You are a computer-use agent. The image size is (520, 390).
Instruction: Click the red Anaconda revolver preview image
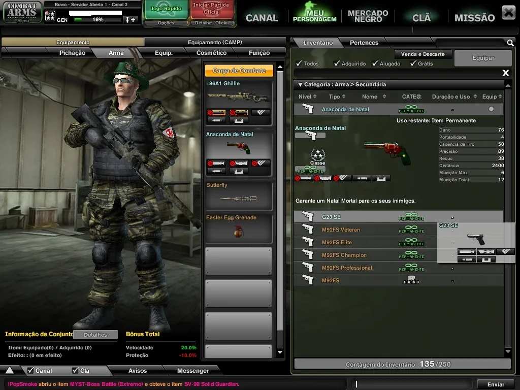coord(387,152)
